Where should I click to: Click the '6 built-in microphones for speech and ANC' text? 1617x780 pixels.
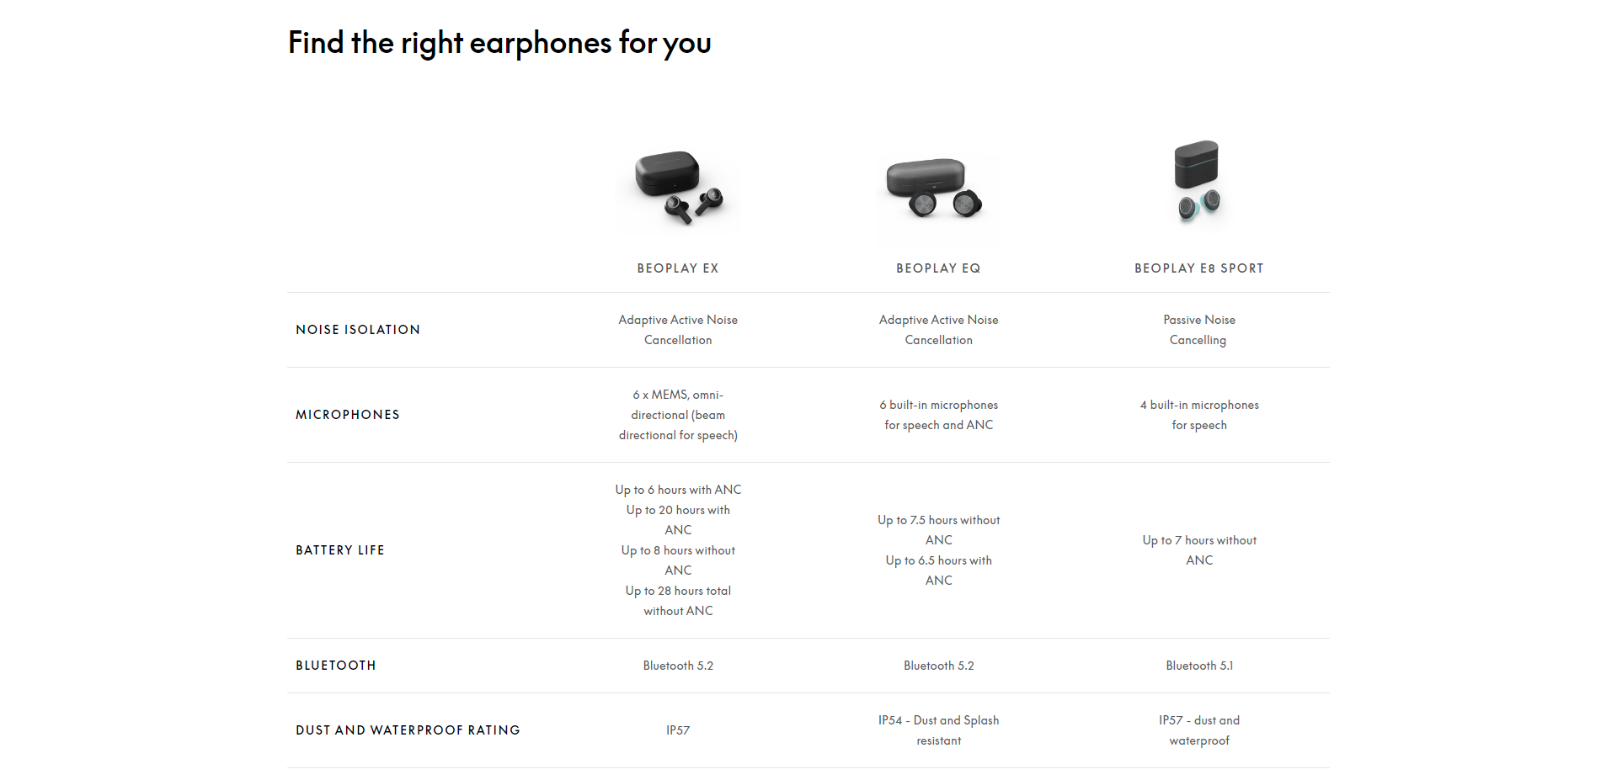(x=938, y=415)
